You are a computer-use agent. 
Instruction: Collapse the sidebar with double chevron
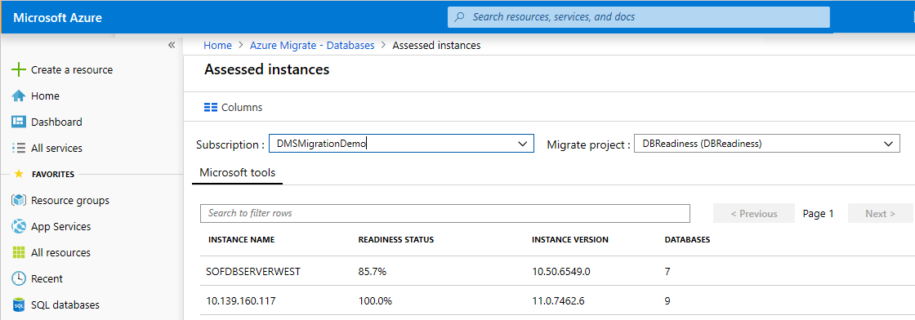pyautogui.click(x=172, y=45)
